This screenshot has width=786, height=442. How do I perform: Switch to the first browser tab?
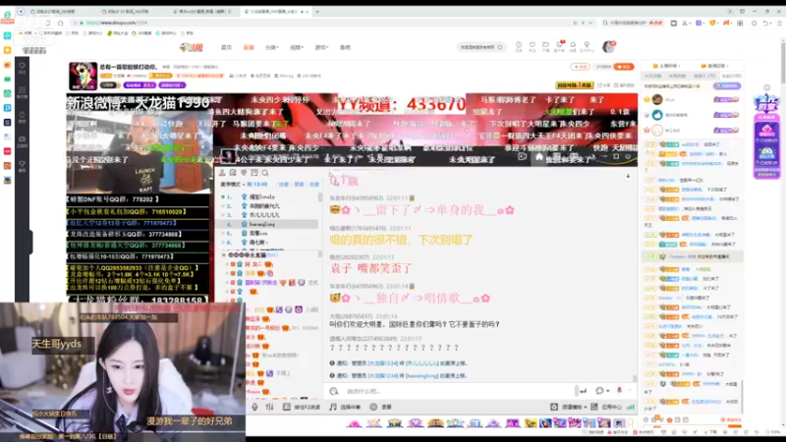[x=59, y=12]
